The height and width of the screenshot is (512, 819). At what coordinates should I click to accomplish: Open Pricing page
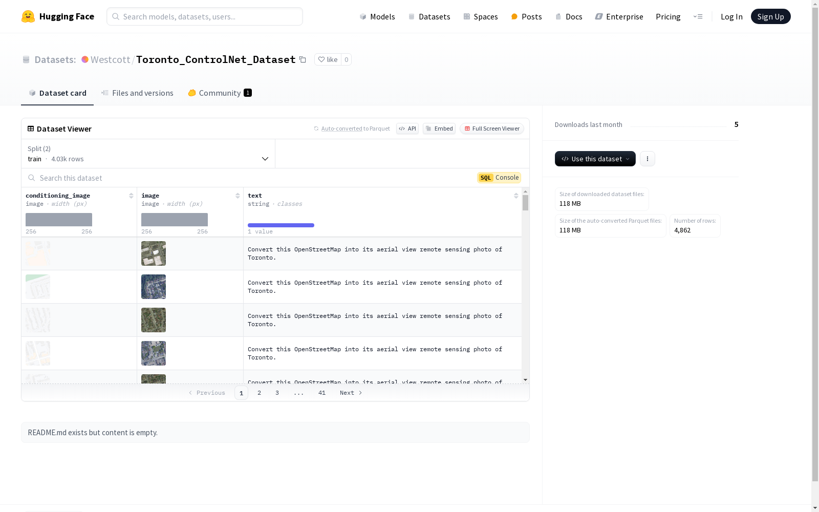coord(668,16)
